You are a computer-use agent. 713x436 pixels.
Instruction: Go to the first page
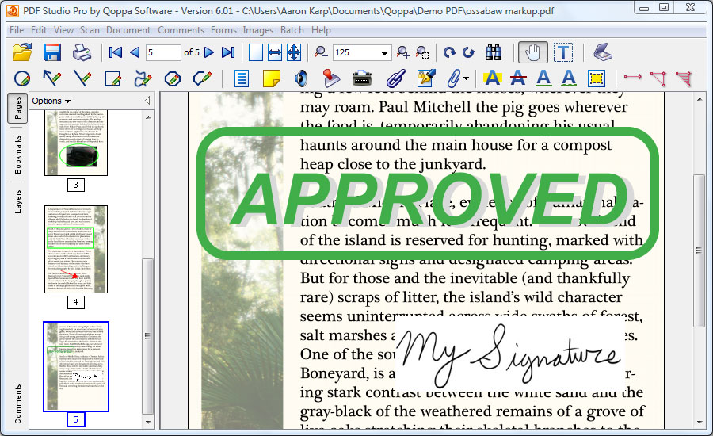tap(116, 52)
